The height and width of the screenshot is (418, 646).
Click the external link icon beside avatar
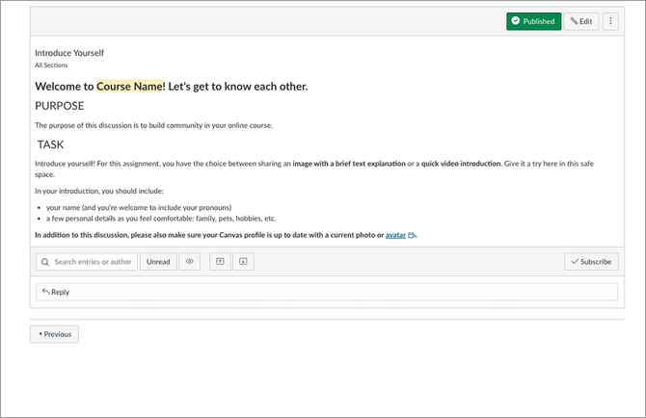(412, 234)
